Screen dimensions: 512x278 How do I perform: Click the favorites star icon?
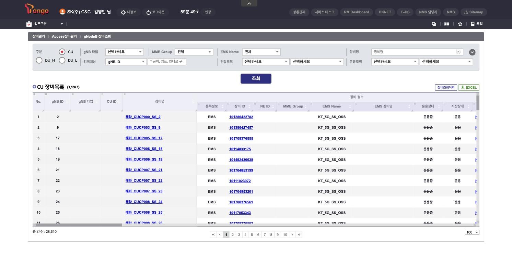pyautogui.click(x=460, y=24)
